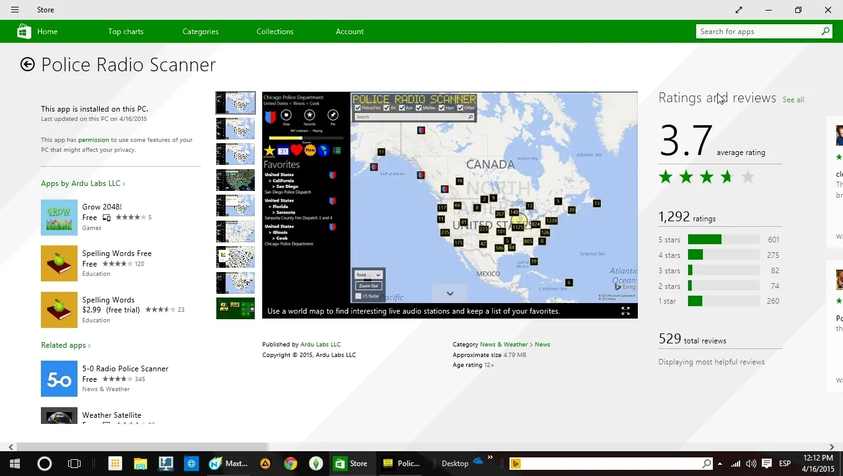Switch to the Store taskbar button
The width and height of the screenshot is (843, 476).
coord(352,463)
